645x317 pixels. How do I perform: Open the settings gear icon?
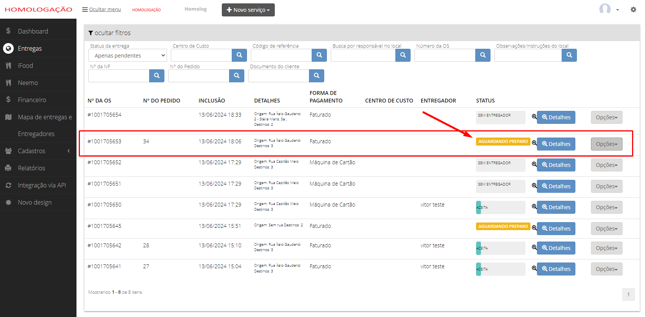[x=633, y=10]
